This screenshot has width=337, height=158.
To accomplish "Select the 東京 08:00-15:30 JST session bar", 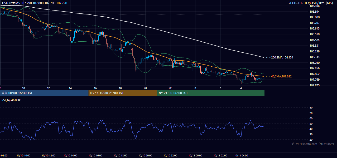I will (44, 93).
